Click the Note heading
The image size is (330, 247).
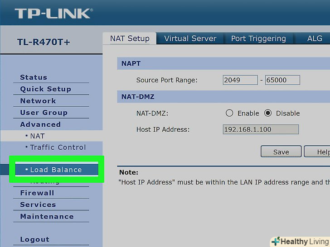(129, 172)
